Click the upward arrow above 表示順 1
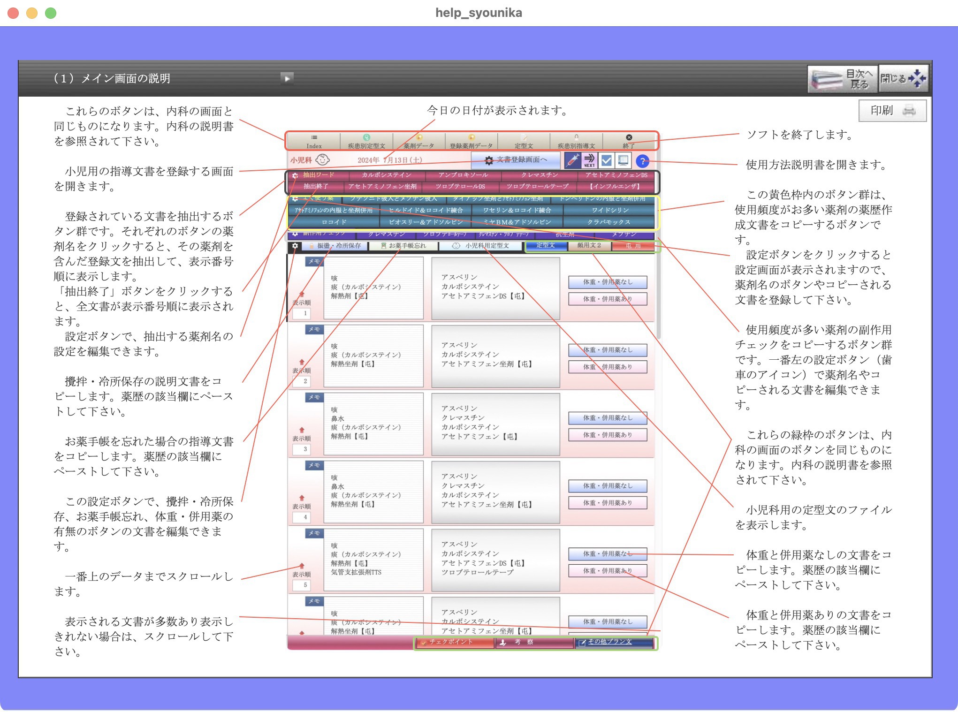The image size is (958, 712). [x=302, y=295]
